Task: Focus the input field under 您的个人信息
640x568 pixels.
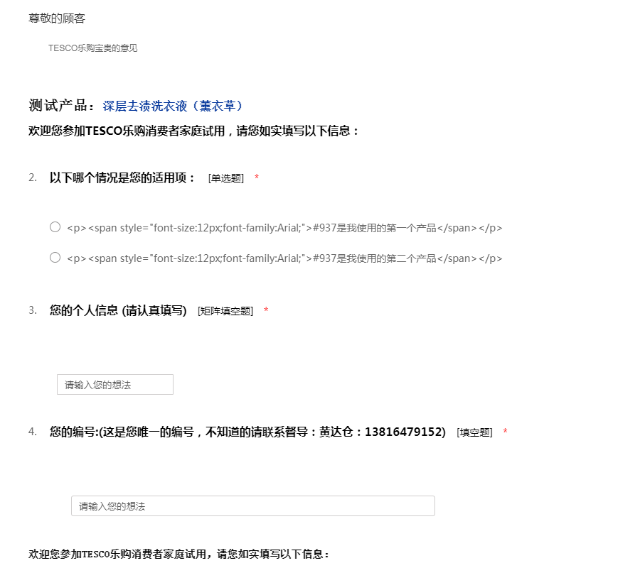Action: pyautogui.click(x=115, y=384)
